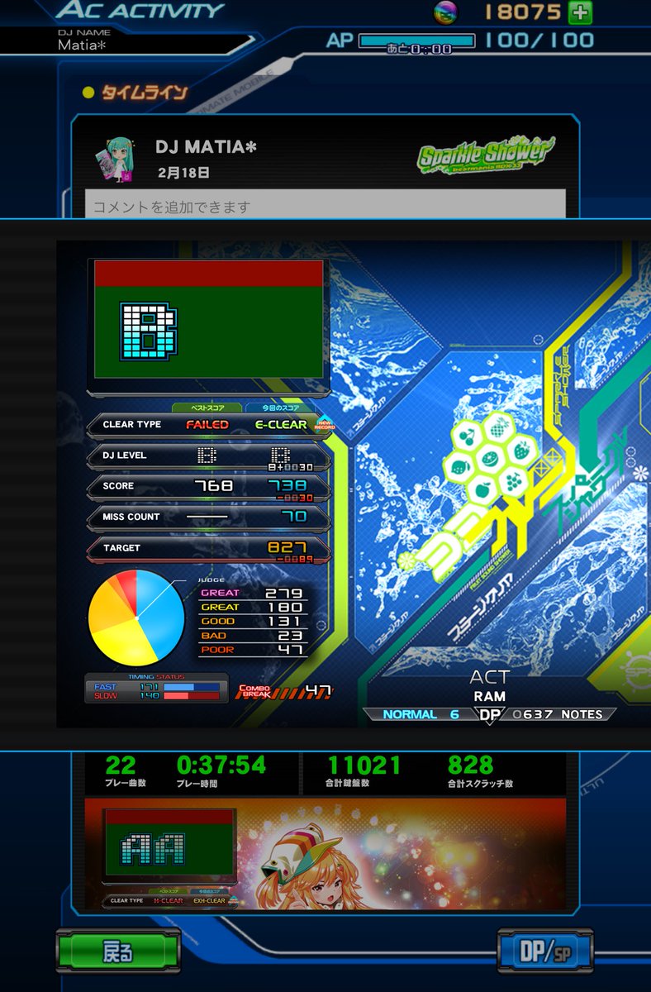Click the NORMAL 6 difficulty label
This screenshot has height=992, width=651.
[x=421, y=714]
